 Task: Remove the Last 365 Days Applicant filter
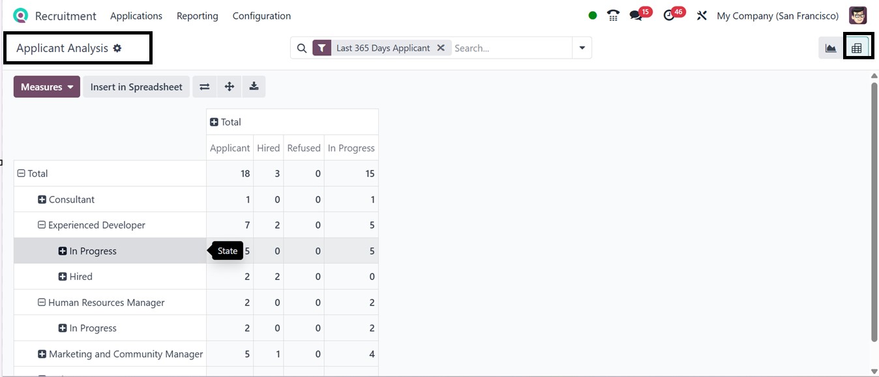pos(441,48)
